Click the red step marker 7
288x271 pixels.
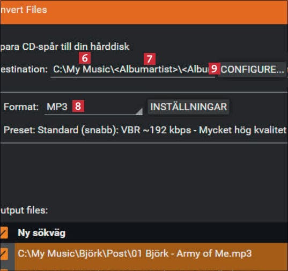150,59
